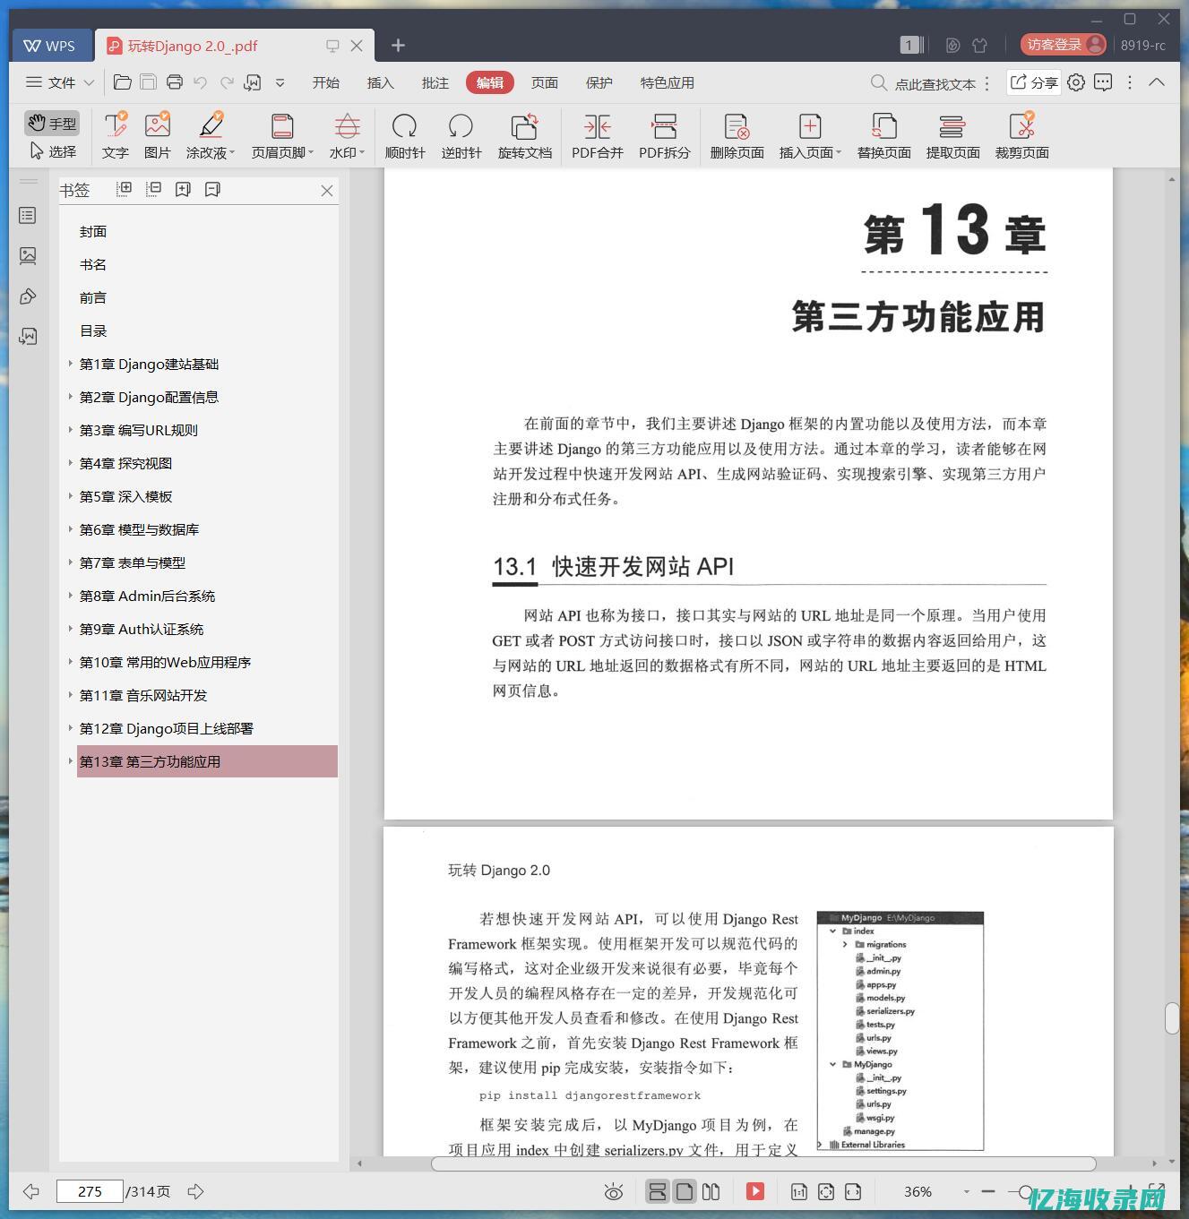Switch to single page view mode
The height and width of the screenshot is (1219, 1189).
tap(685, 1191)
